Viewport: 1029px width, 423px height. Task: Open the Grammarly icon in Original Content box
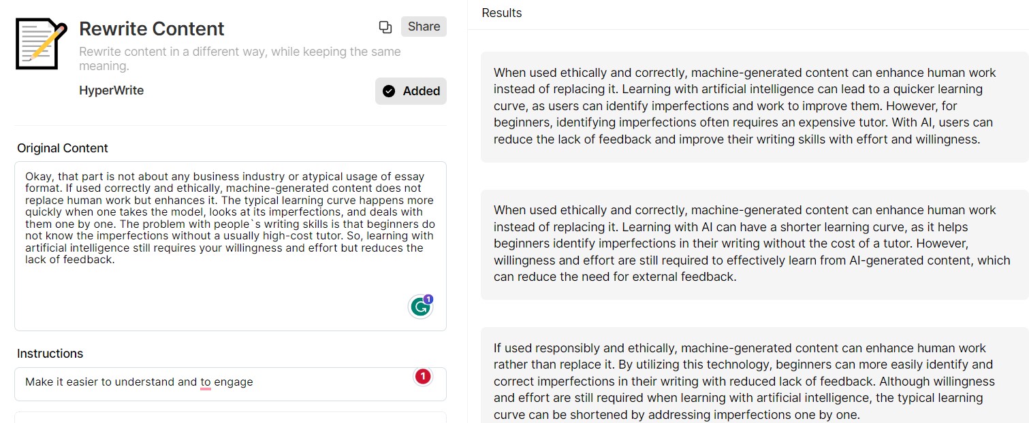pyautogui.click(x=420, y=307)
